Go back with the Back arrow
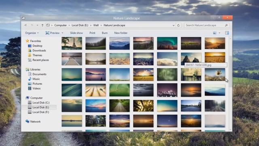Image resolution: width=259 pixels, height=146 pixels. pyautogui.click(x=25, y=25)
